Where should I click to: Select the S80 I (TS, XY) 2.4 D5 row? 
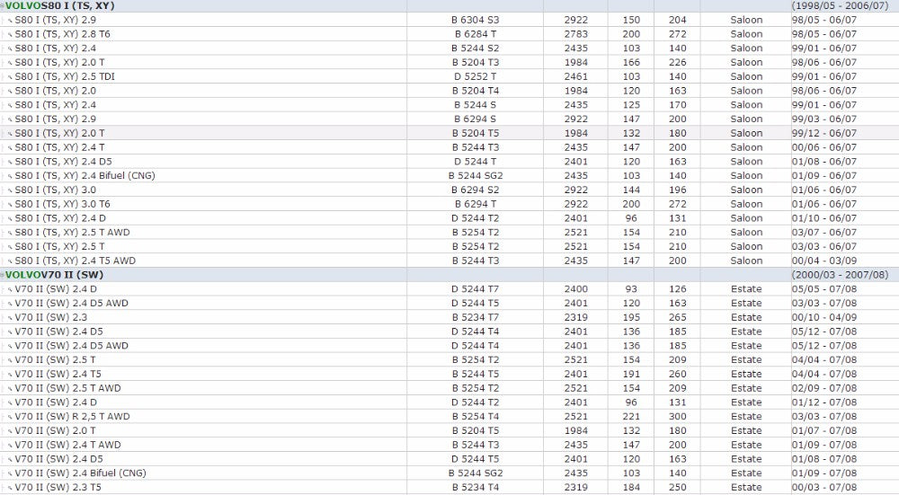[x=449, y=162]
